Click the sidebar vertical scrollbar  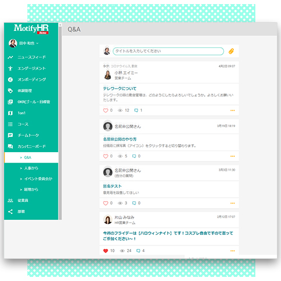point(60,121)
